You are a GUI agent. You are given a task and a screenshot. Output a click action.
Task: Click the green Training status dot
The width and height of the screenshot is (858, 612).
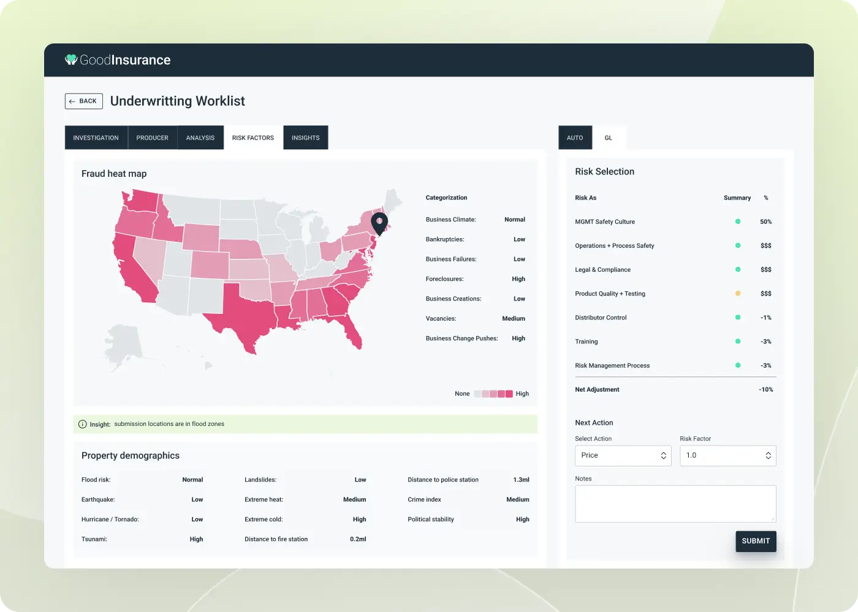738,341
